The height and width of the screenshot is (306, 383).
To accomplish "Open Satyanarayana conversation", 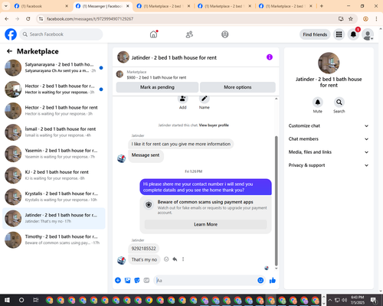I will click(54, 67).
